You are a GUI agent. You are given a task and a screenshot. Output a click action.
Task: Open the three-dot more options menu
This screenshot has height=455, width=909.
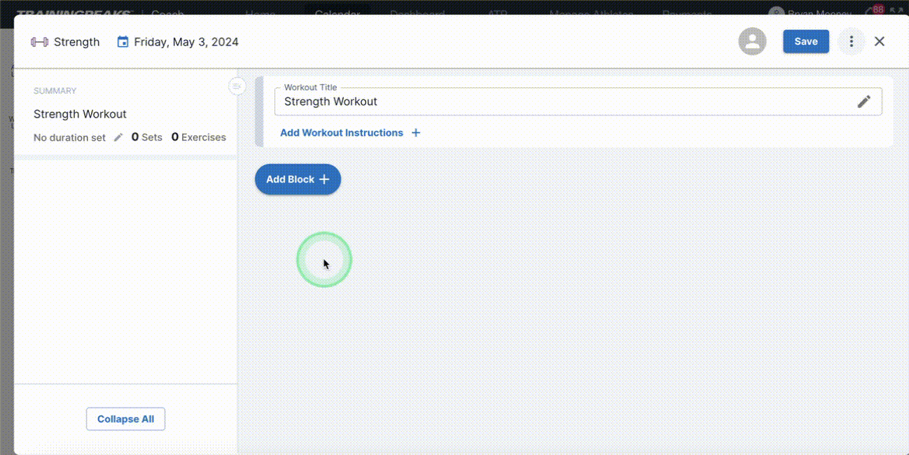(851, 41)
